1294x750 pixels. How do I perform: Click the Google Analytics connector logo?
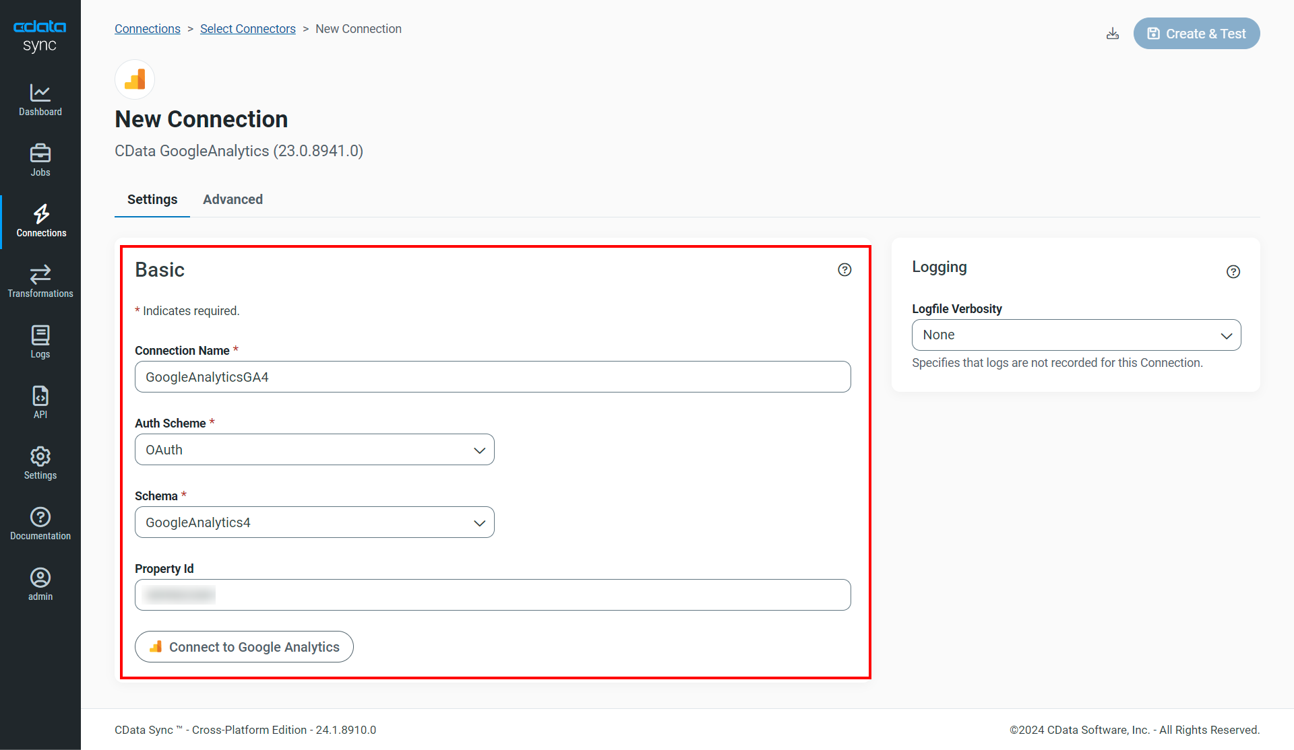coord(135,79)
